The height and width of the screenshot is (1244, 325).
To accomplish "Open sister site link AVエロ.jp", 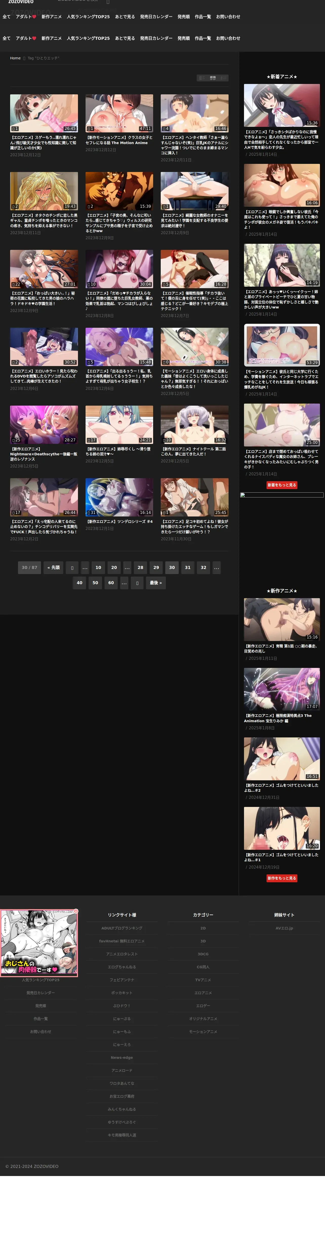I will [285, 928].
